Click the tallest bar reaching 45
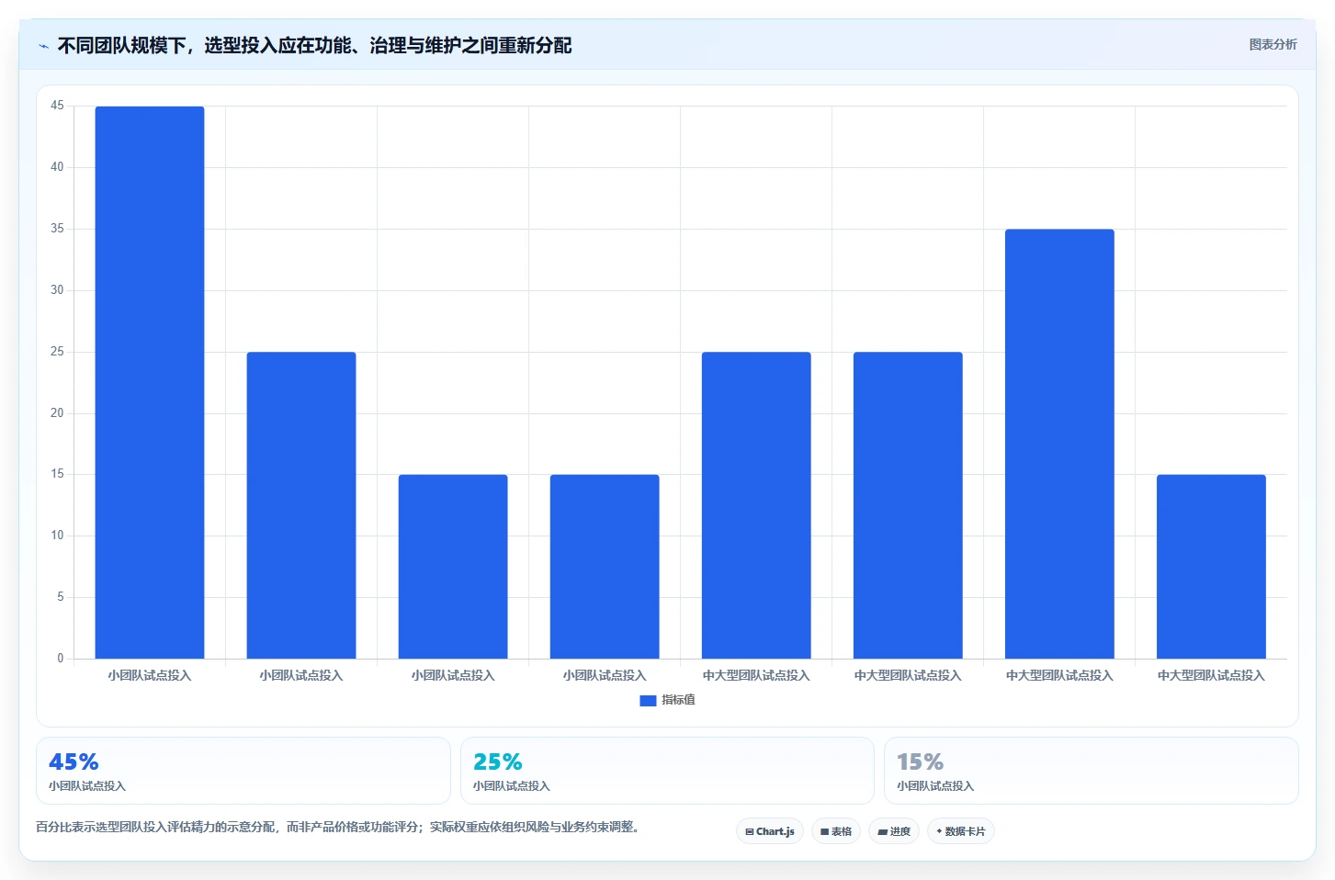This screenshot has height=880, width=1335. pyautogui.click(x=150, y=382)
